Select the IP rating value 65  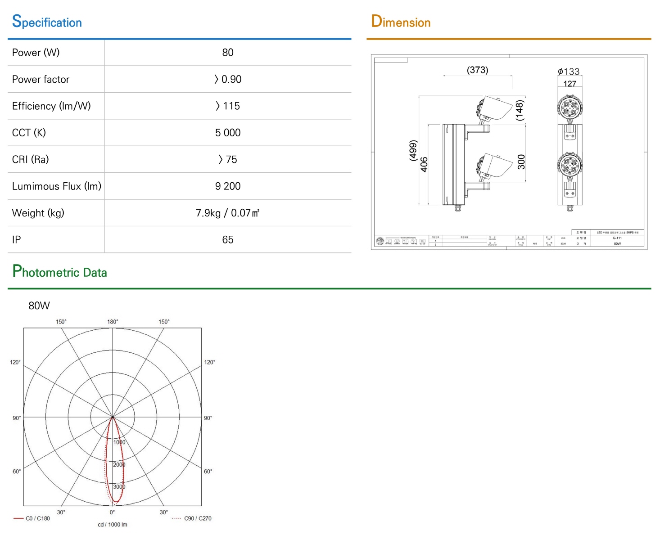click(228, 240)
